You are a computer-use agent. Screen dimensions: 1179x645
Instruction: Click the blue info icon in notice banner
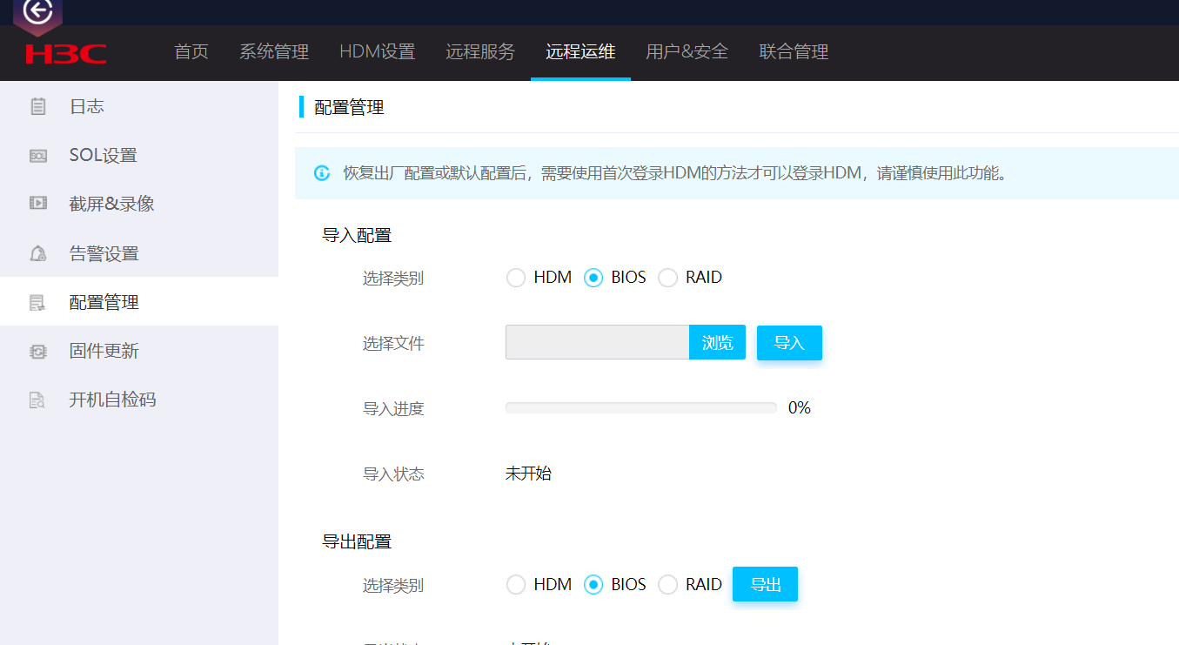coord(322,173)
